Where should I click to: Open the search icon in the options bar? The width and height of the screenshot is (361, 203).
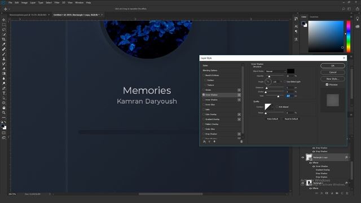pyautogui.click(x=344, y=9)
